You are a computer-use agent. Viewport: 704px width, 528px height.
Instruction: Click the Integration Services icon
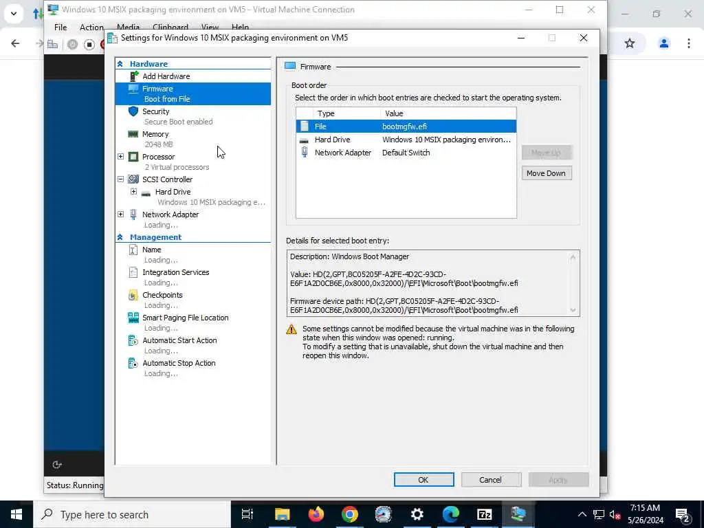pyautogui.click(x=133, y=272)
